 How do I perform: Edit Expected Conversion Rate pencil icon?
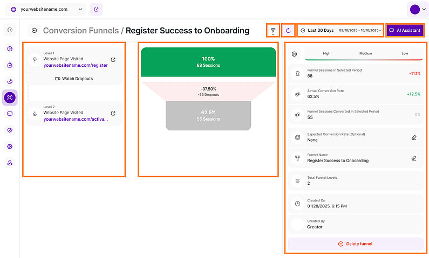[x=413, y=138]
